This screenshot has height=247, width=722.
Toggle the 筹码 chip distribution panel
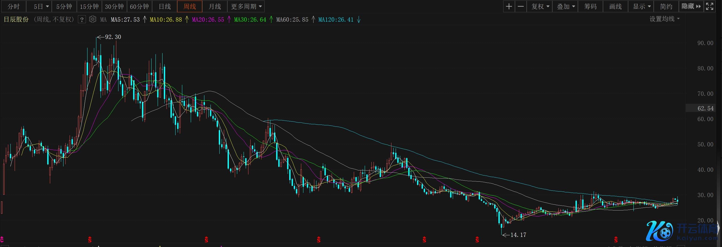click(x=590, y=6)
